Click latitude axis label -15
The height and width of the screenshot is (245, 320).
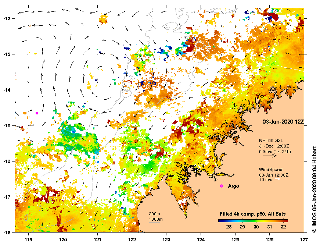(x=7, y=126)
